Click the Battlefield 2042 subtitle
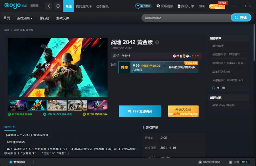This screenshot has height=166, width=256. click(x=121, y=48)
